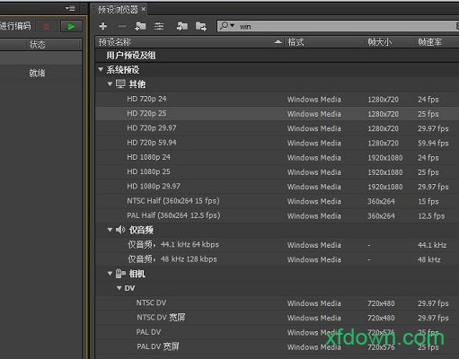Close the 预设浏览器 tab
This screenshot has height=359, width=459.
[x=144, y=9]
